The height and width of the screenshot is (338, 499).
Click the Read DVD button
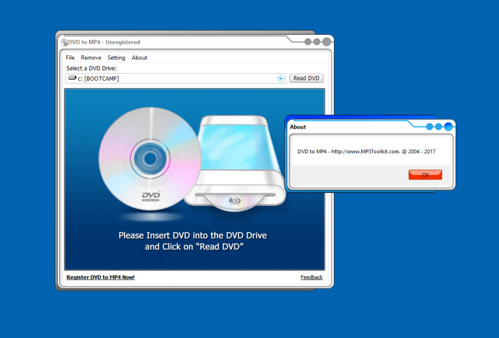coord(306,78)
